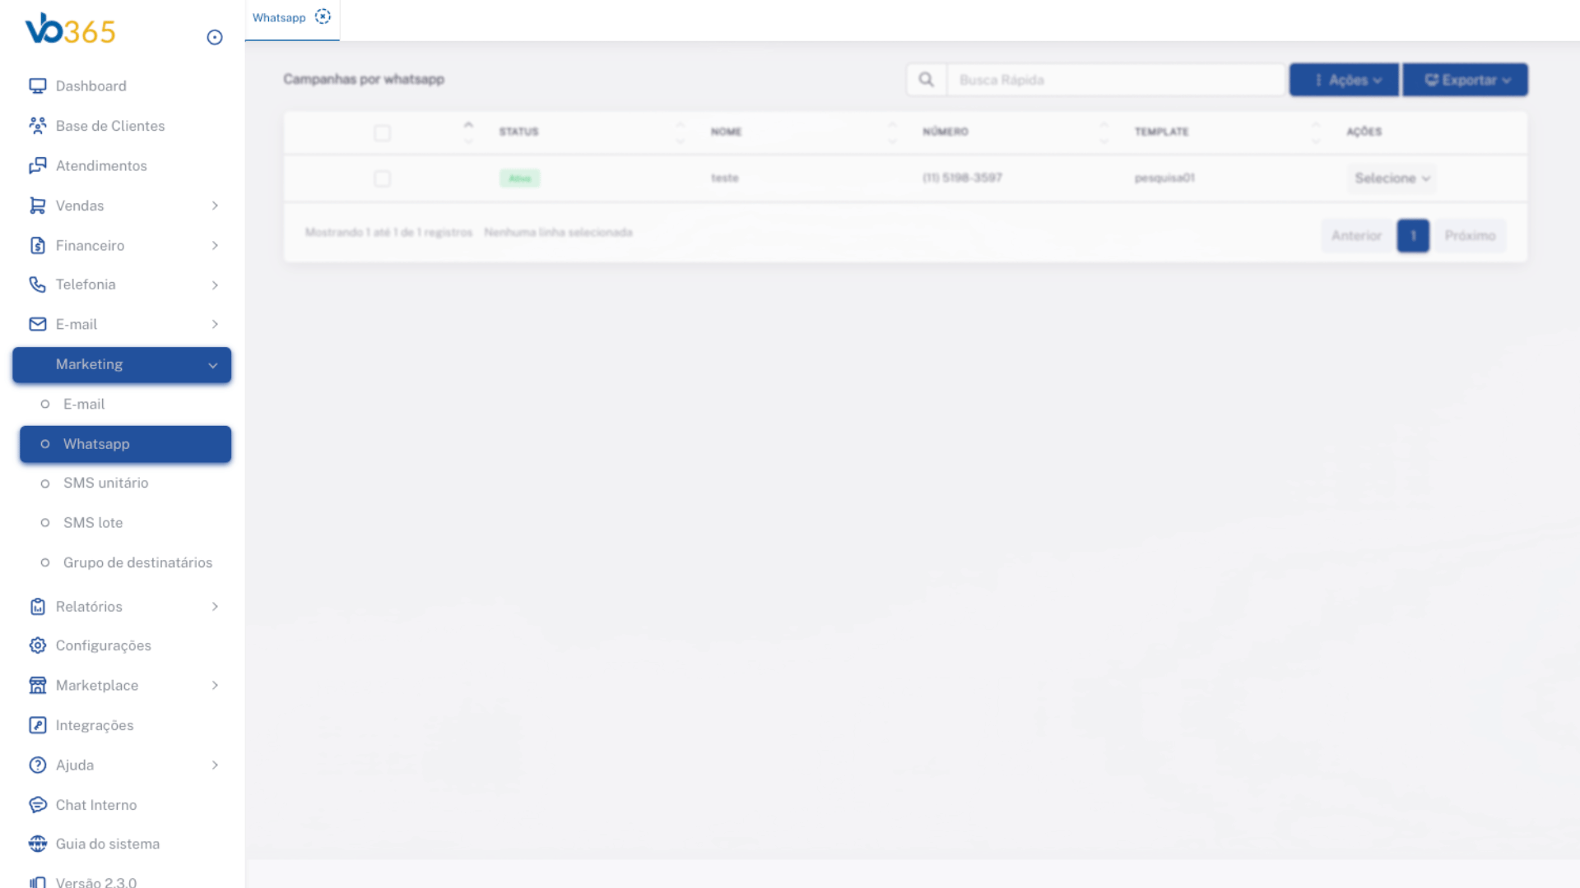Click the Relatórios clipboard icon

[38, 607]
